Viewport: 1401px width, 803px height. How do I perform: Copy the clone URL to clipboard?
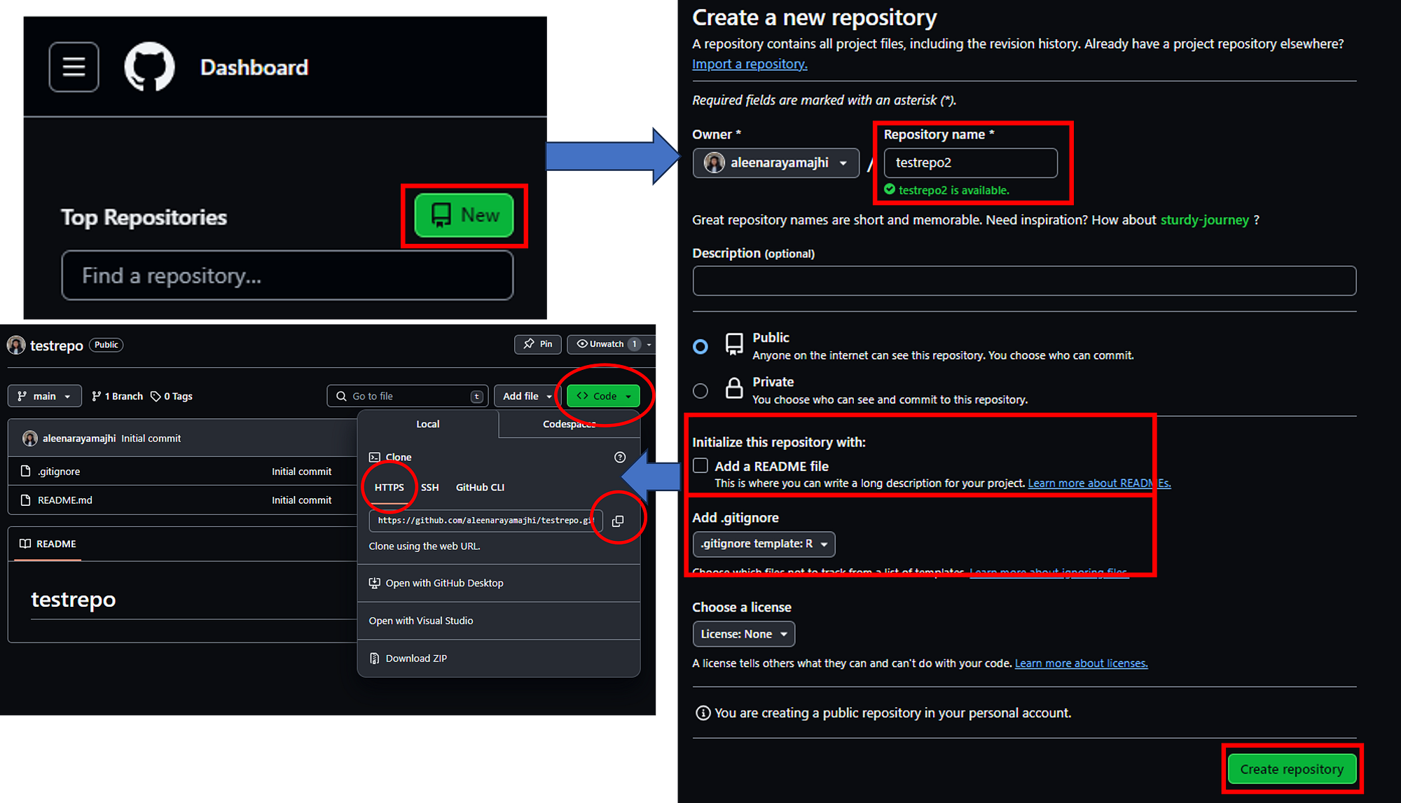tap(618, 521)
